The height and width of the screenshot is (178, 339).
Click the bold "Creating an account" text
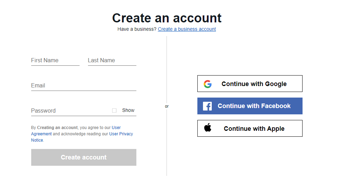tap(57, 128)
